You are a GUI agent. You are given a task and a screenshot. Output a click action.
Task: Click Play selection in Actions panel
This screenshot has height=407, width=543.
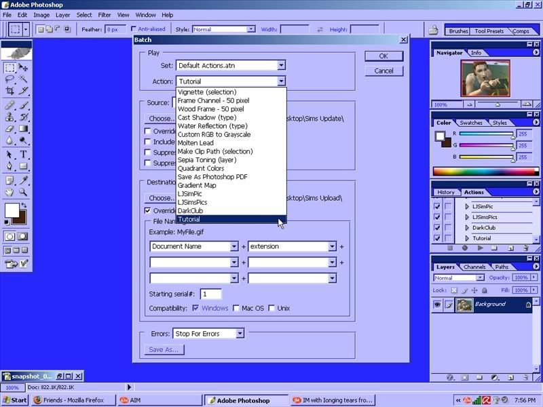click(x=480, y=248)
